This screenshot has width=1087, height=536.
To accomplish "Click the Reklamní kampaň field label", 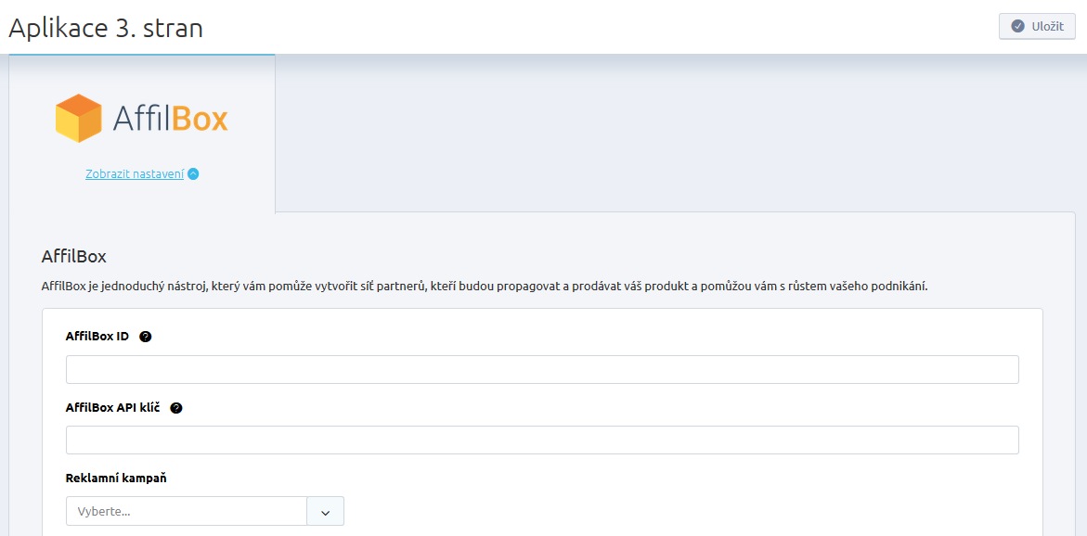I will (x=116, y=479).
